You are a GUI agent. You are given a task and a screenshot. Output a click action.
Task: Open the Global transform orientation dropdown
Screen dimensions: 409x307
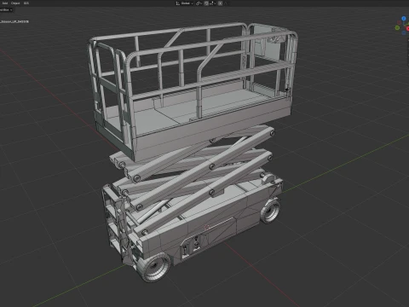(x=187, y=3)
